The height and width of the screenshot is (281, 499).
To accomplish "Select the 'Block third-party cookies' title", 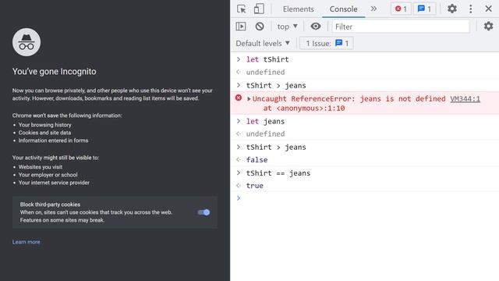I will click(50, 205).
